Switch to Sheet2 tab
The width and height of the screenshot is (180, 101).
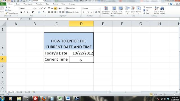click(19, 92)
